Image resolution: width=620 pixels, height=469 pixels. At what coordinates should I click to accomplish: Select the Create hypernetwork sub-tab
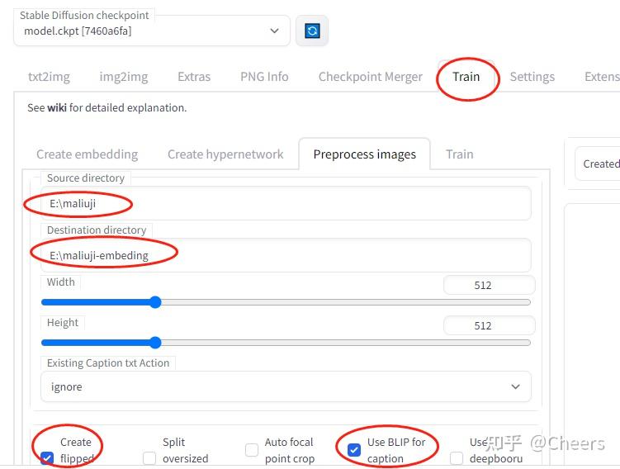(x=225, y=154)
